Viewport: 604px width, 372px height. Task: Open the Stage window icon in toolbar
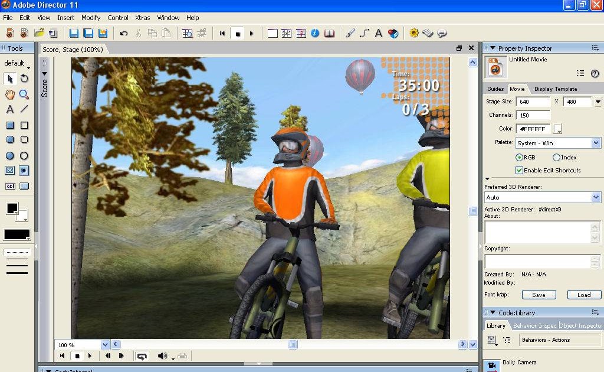point(273,34)
